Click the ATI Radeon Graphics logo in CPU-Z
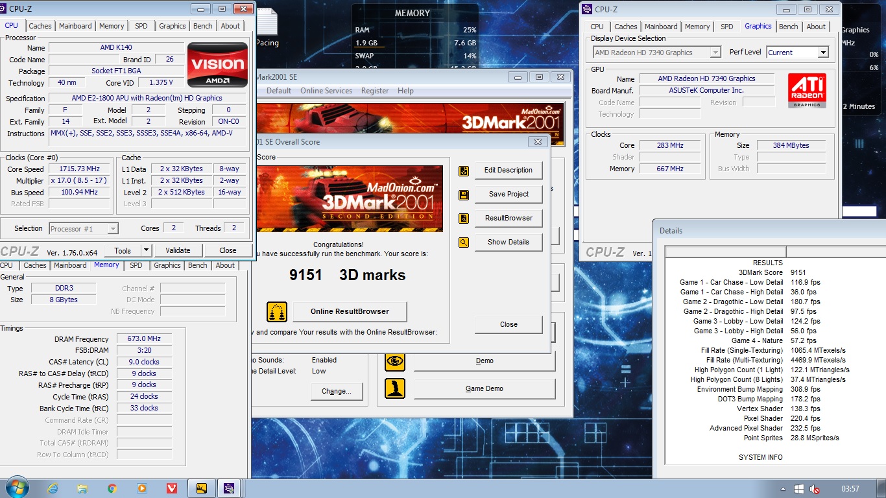Image resolution: width=886 pixels, height=498 pixels. pos(807,90)
